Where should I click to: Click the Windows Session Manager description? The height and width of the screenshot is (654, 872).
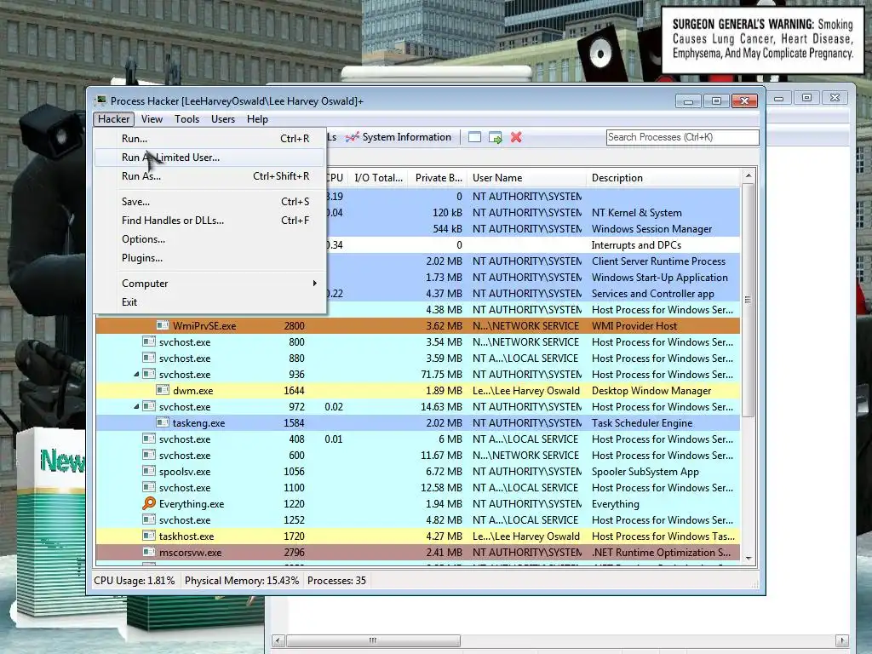(x=651, y=228)
